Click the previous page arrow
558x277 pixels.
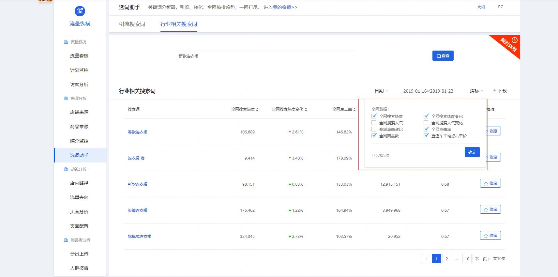click(426, 259)
